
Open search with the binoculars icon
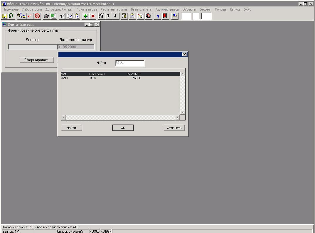[x=101, y=16]
